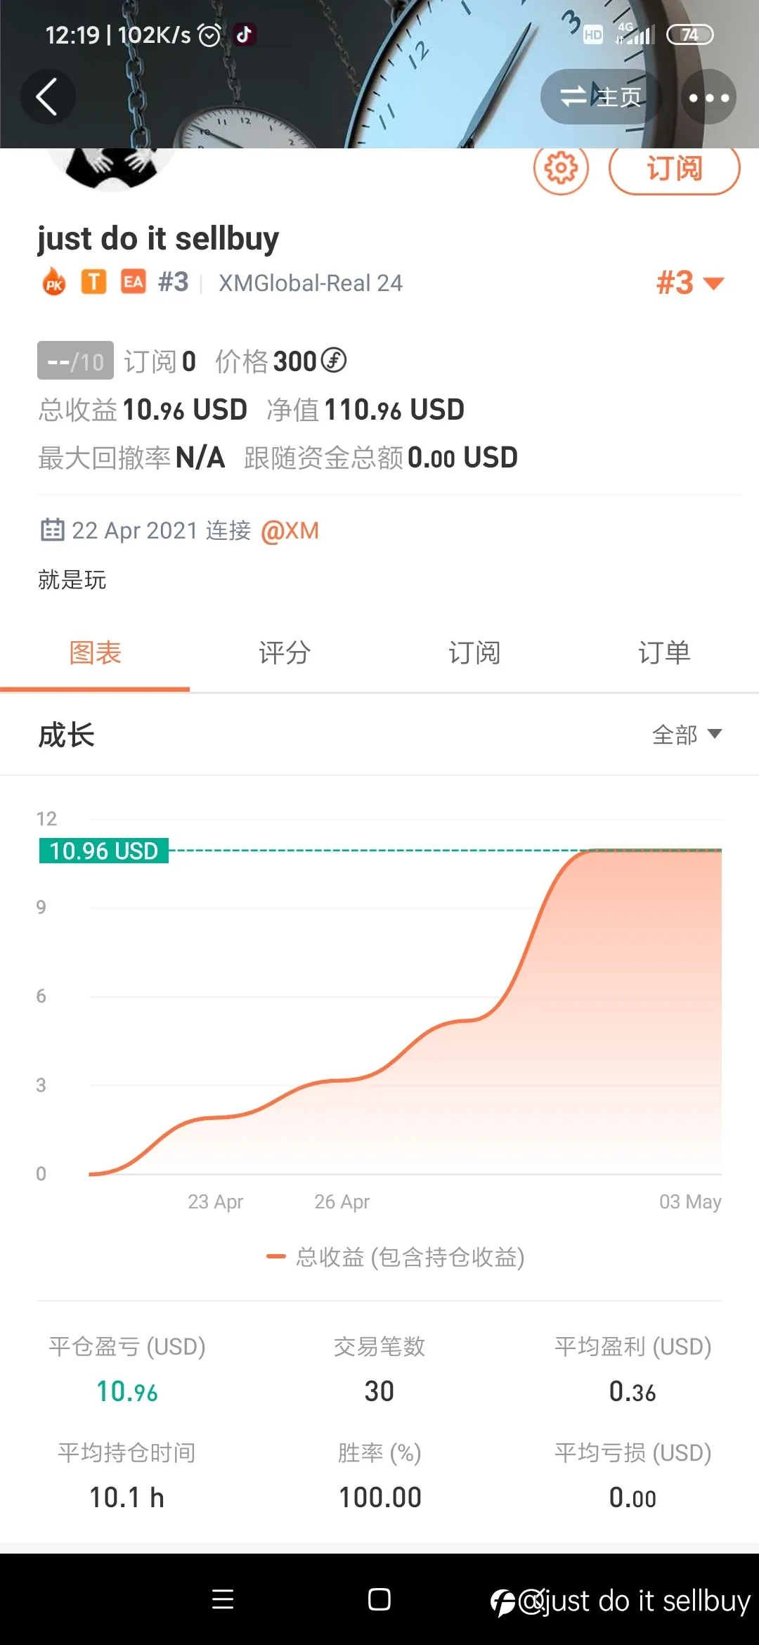Open the three-dots more menu

pos(708,97)
